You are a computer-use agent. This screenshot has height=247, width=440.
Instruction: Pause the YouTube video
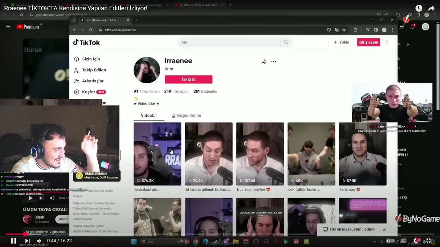(x=13, y=241)
